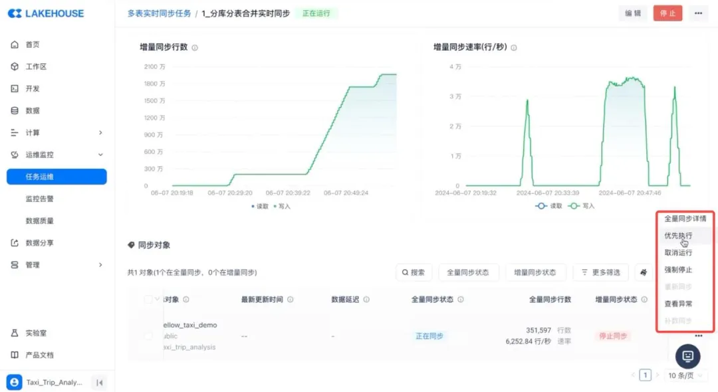Open the 数据 database icon

[15, 110]
